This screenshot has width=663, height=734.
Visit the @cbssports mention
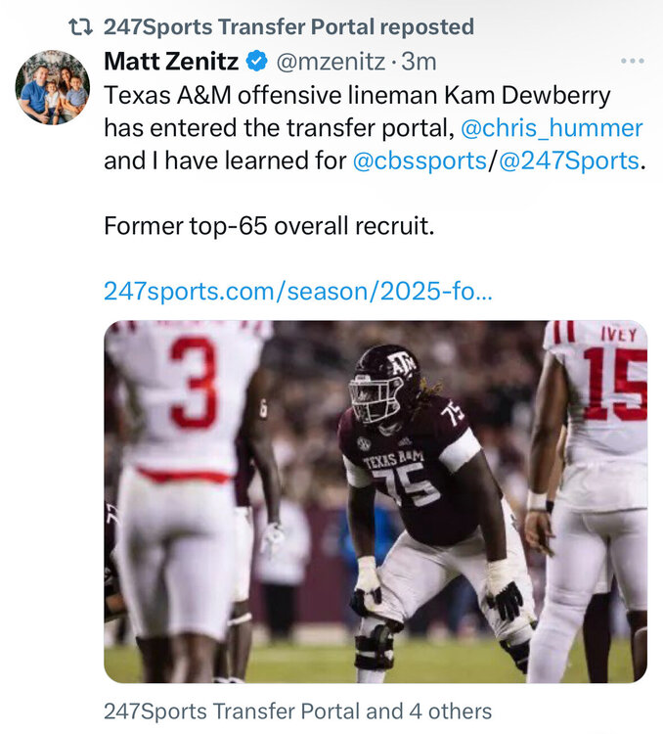click(x=420, y=161)
